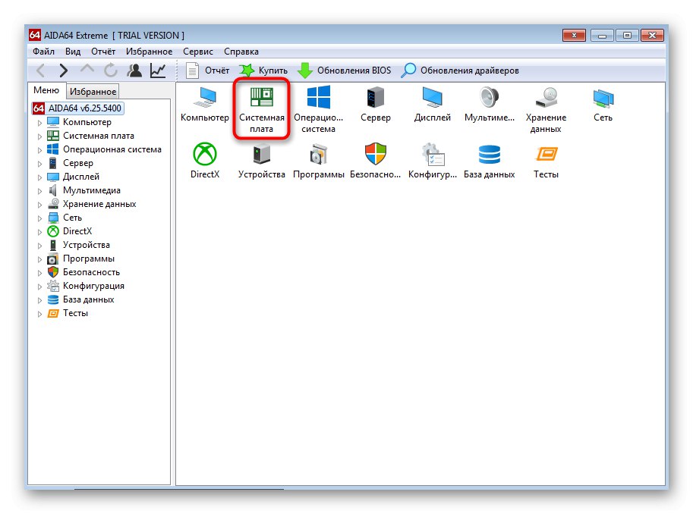Click the AIDA64 title bar app icon

click(x=35, y=35)
